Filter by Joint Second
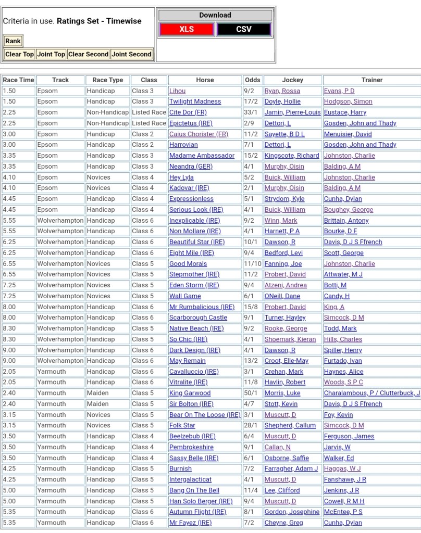 pos(131,54)
